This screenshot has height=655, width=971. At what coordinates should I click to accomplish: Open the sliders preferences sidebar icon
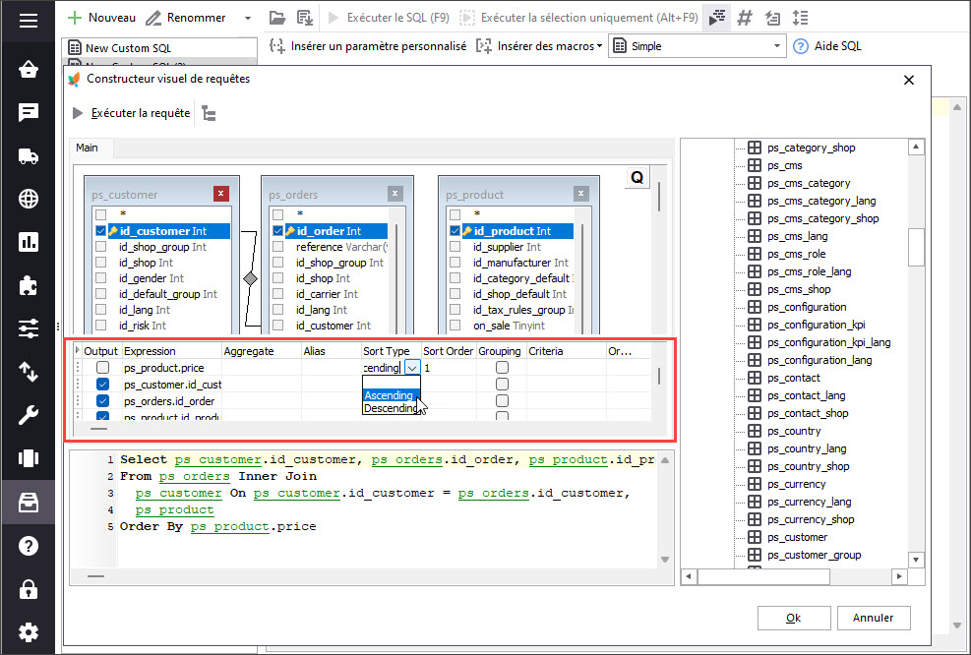coord(28,328)
